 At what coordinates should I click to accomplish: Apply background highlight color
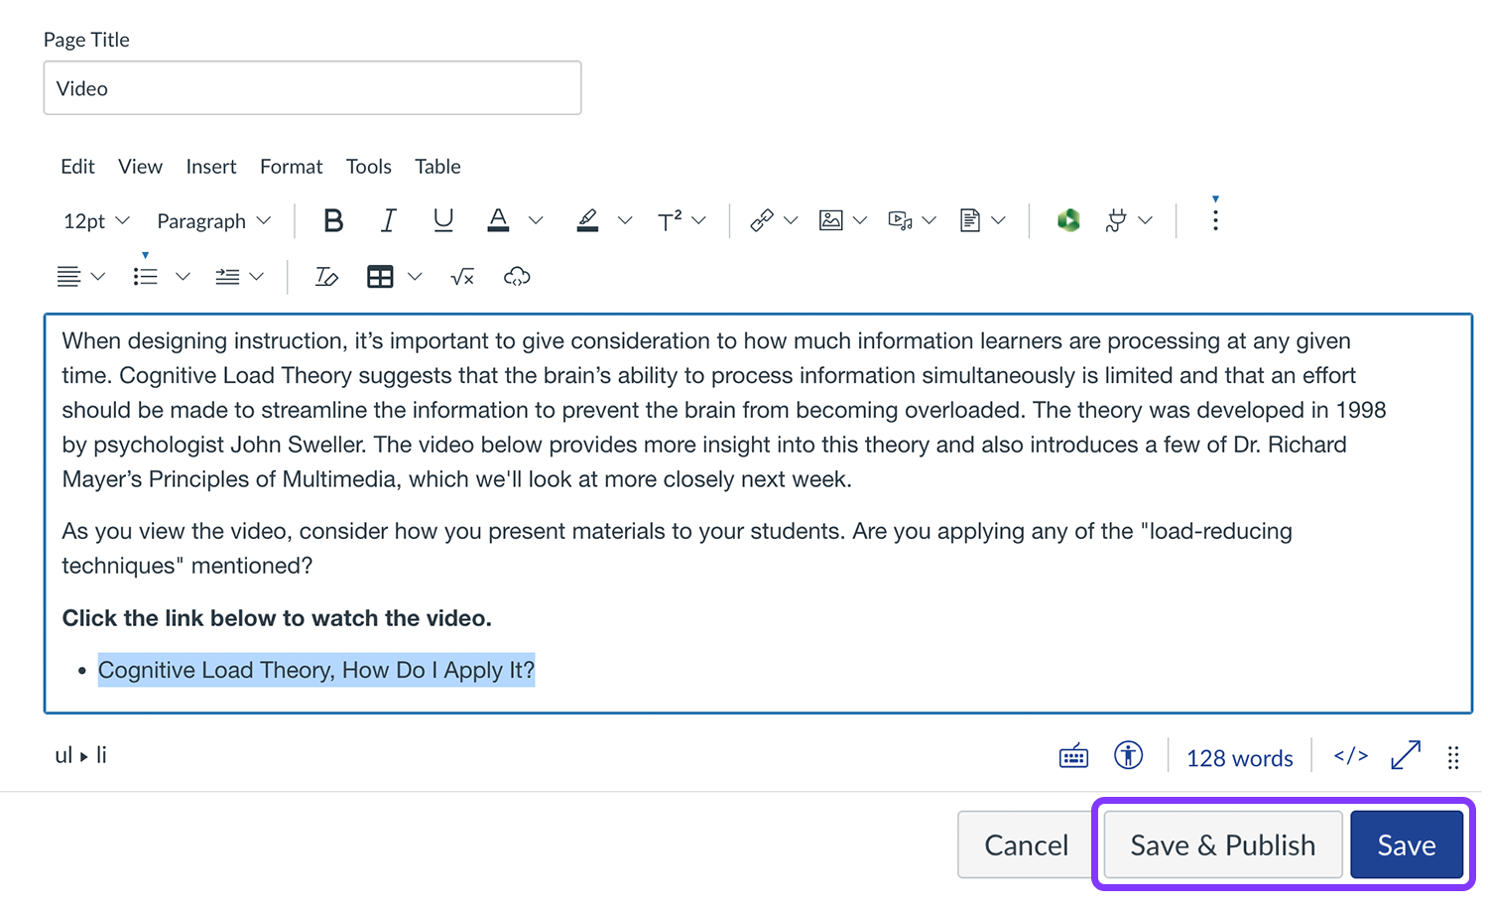587,220
